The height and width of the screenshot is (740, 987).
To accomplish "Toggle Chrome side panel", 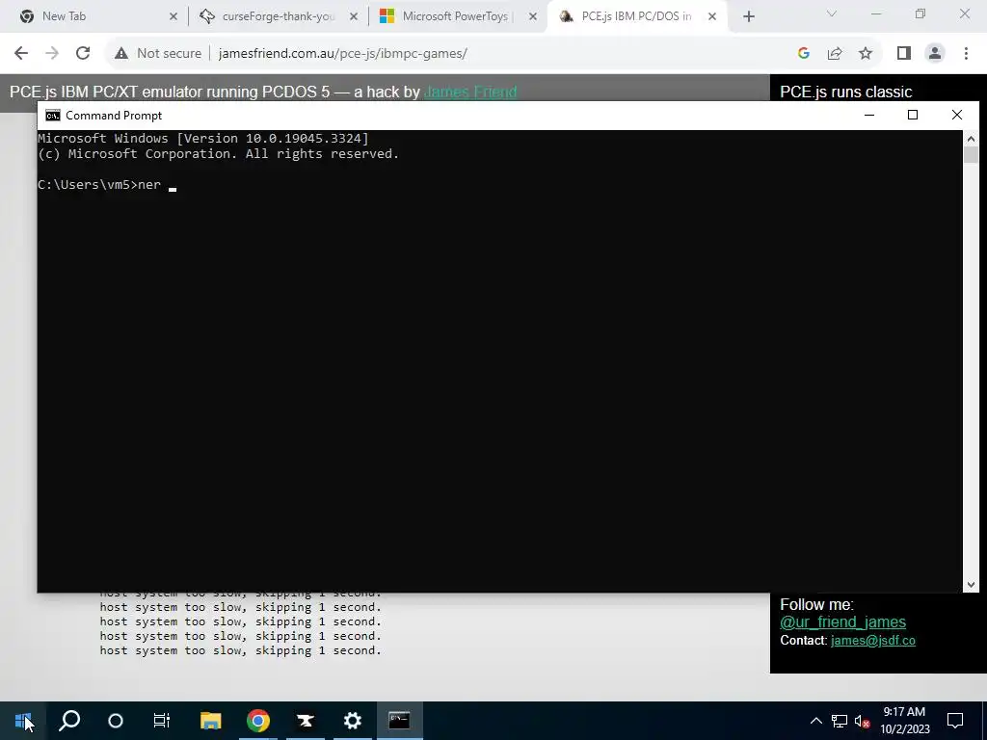I will tap(904, 54).
